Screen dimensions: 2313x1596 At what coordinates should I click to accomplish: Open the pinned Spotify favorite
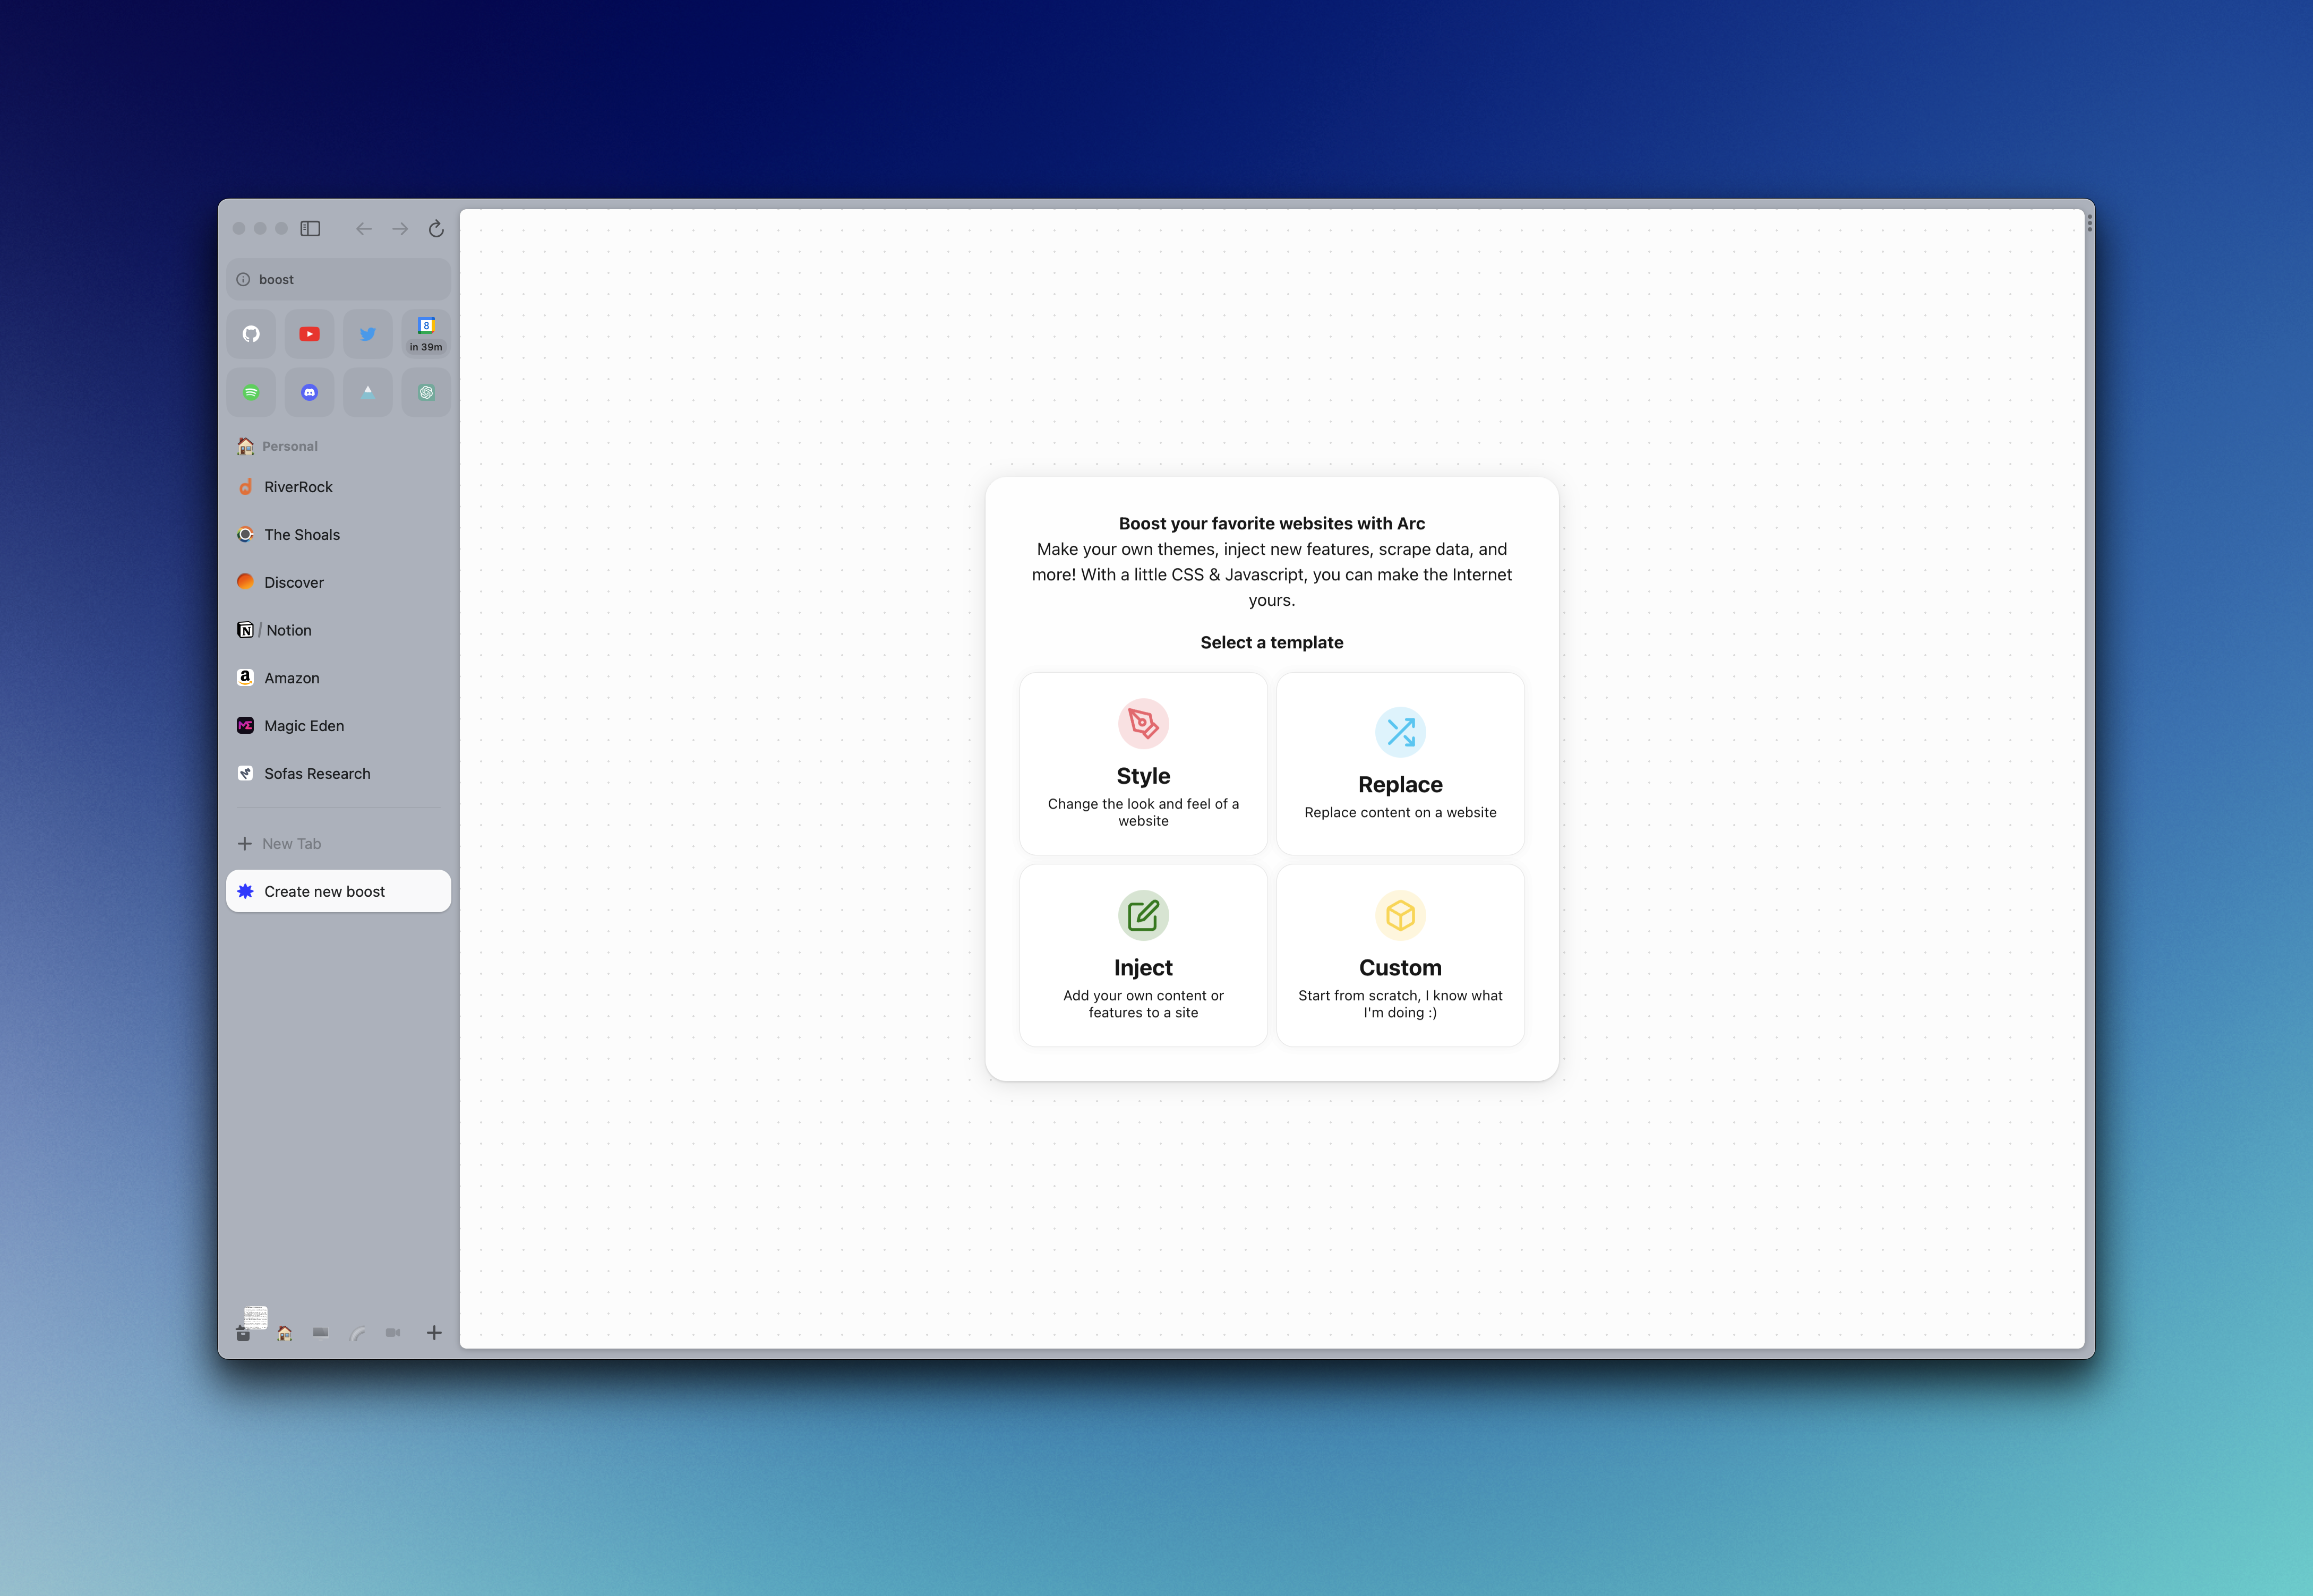coord(251,392)
